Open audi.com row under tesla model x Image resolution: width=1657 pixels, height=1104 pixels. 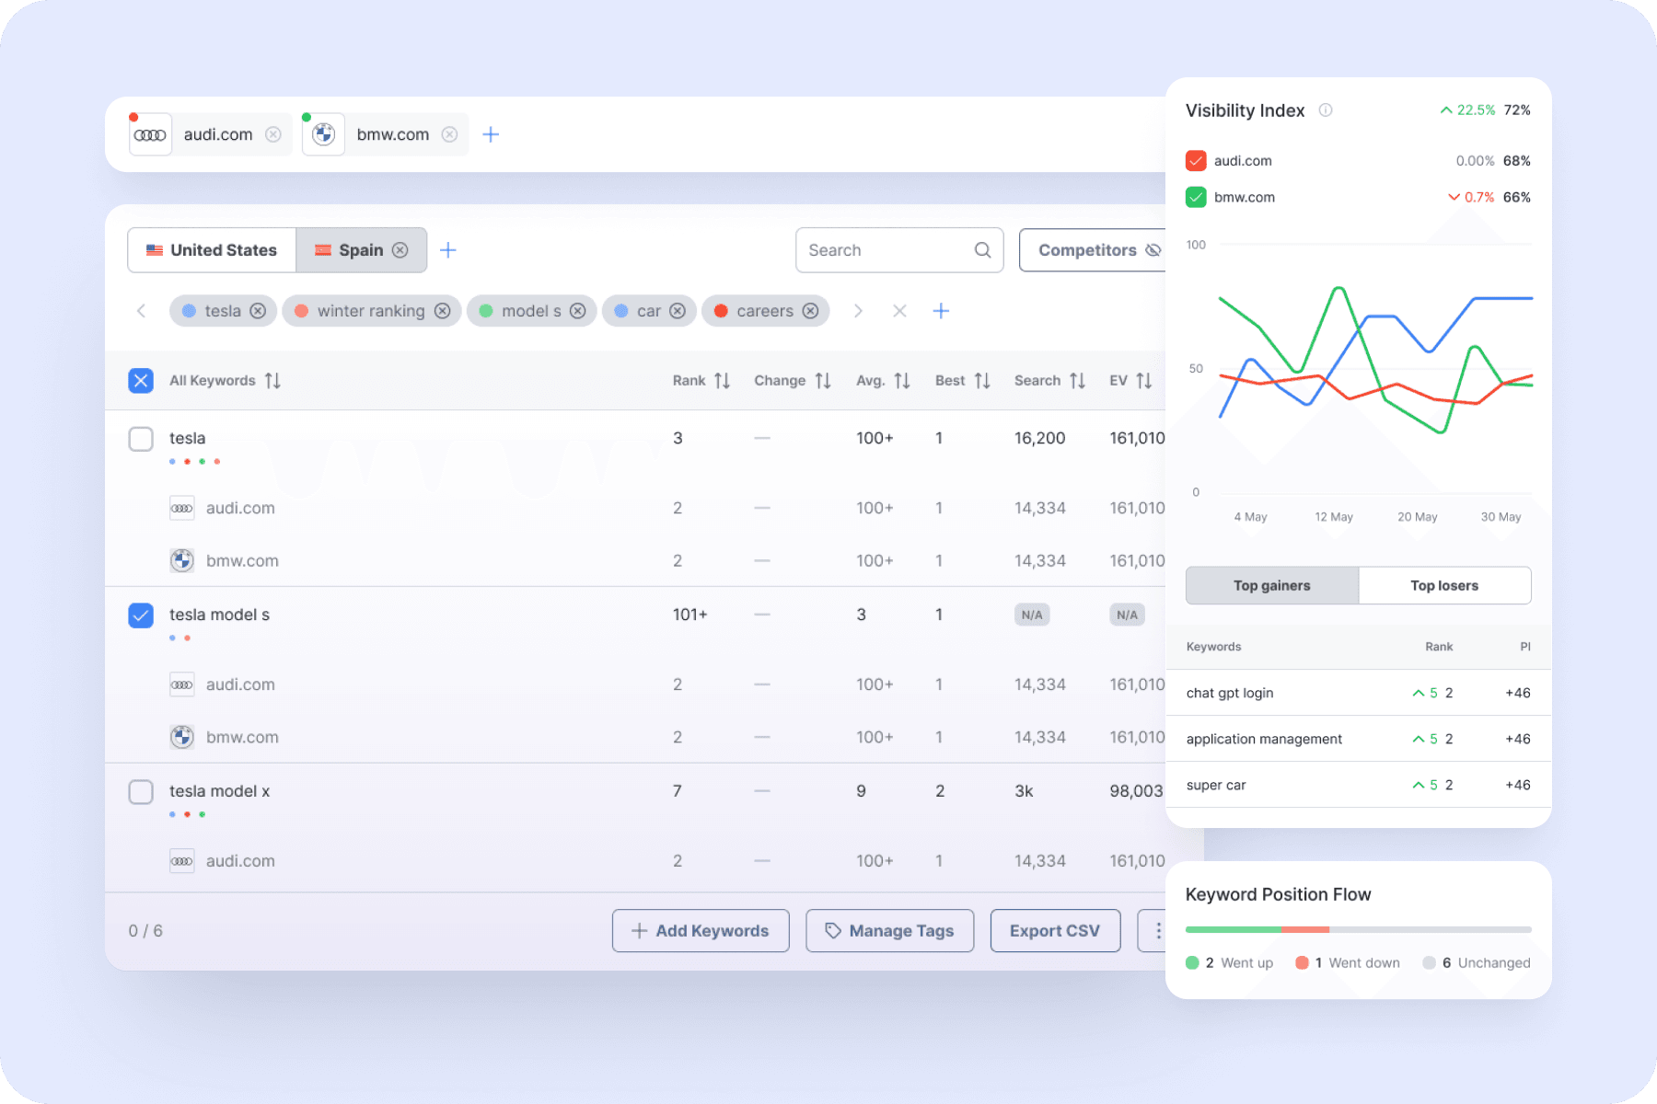tap(635, 861)
